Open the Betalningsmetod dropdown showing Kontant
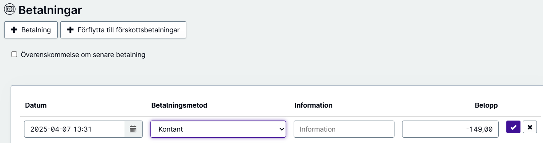The width and height of the screenshot is (543, 143). 218,129
